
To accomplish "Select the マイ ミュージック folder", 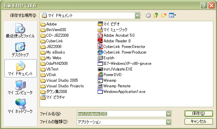I will pyautogui.click(x=112, y=30).
